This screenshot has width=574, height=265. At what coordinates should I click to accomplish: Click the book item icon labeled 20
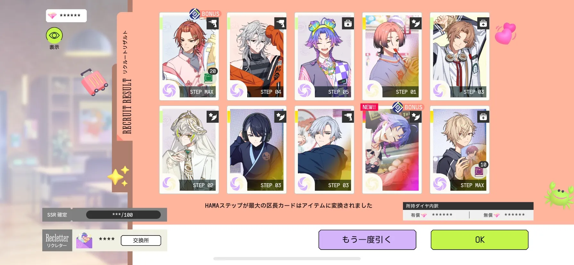[x=209, y=77]
